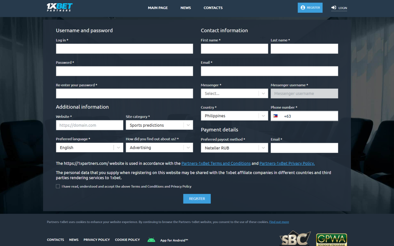Open footer CONTACTS link
Viewport: 394px width, 246px height.
pos(55,240)
